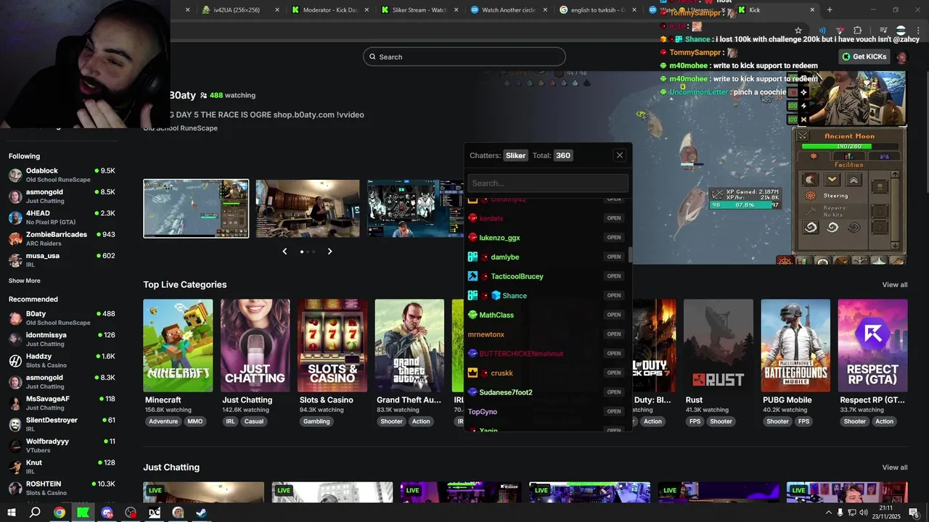Open 4HEAD channel in sidebar
This screenshot has height=522, width=929.
tap(62, 217)
